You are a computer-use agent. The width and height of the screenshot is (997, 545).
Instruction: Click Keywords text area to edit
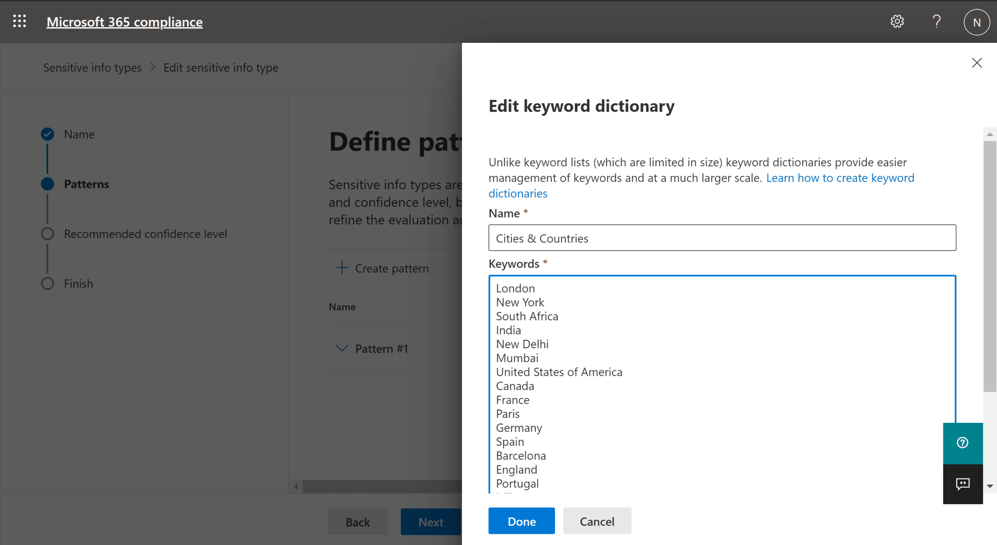722,383
